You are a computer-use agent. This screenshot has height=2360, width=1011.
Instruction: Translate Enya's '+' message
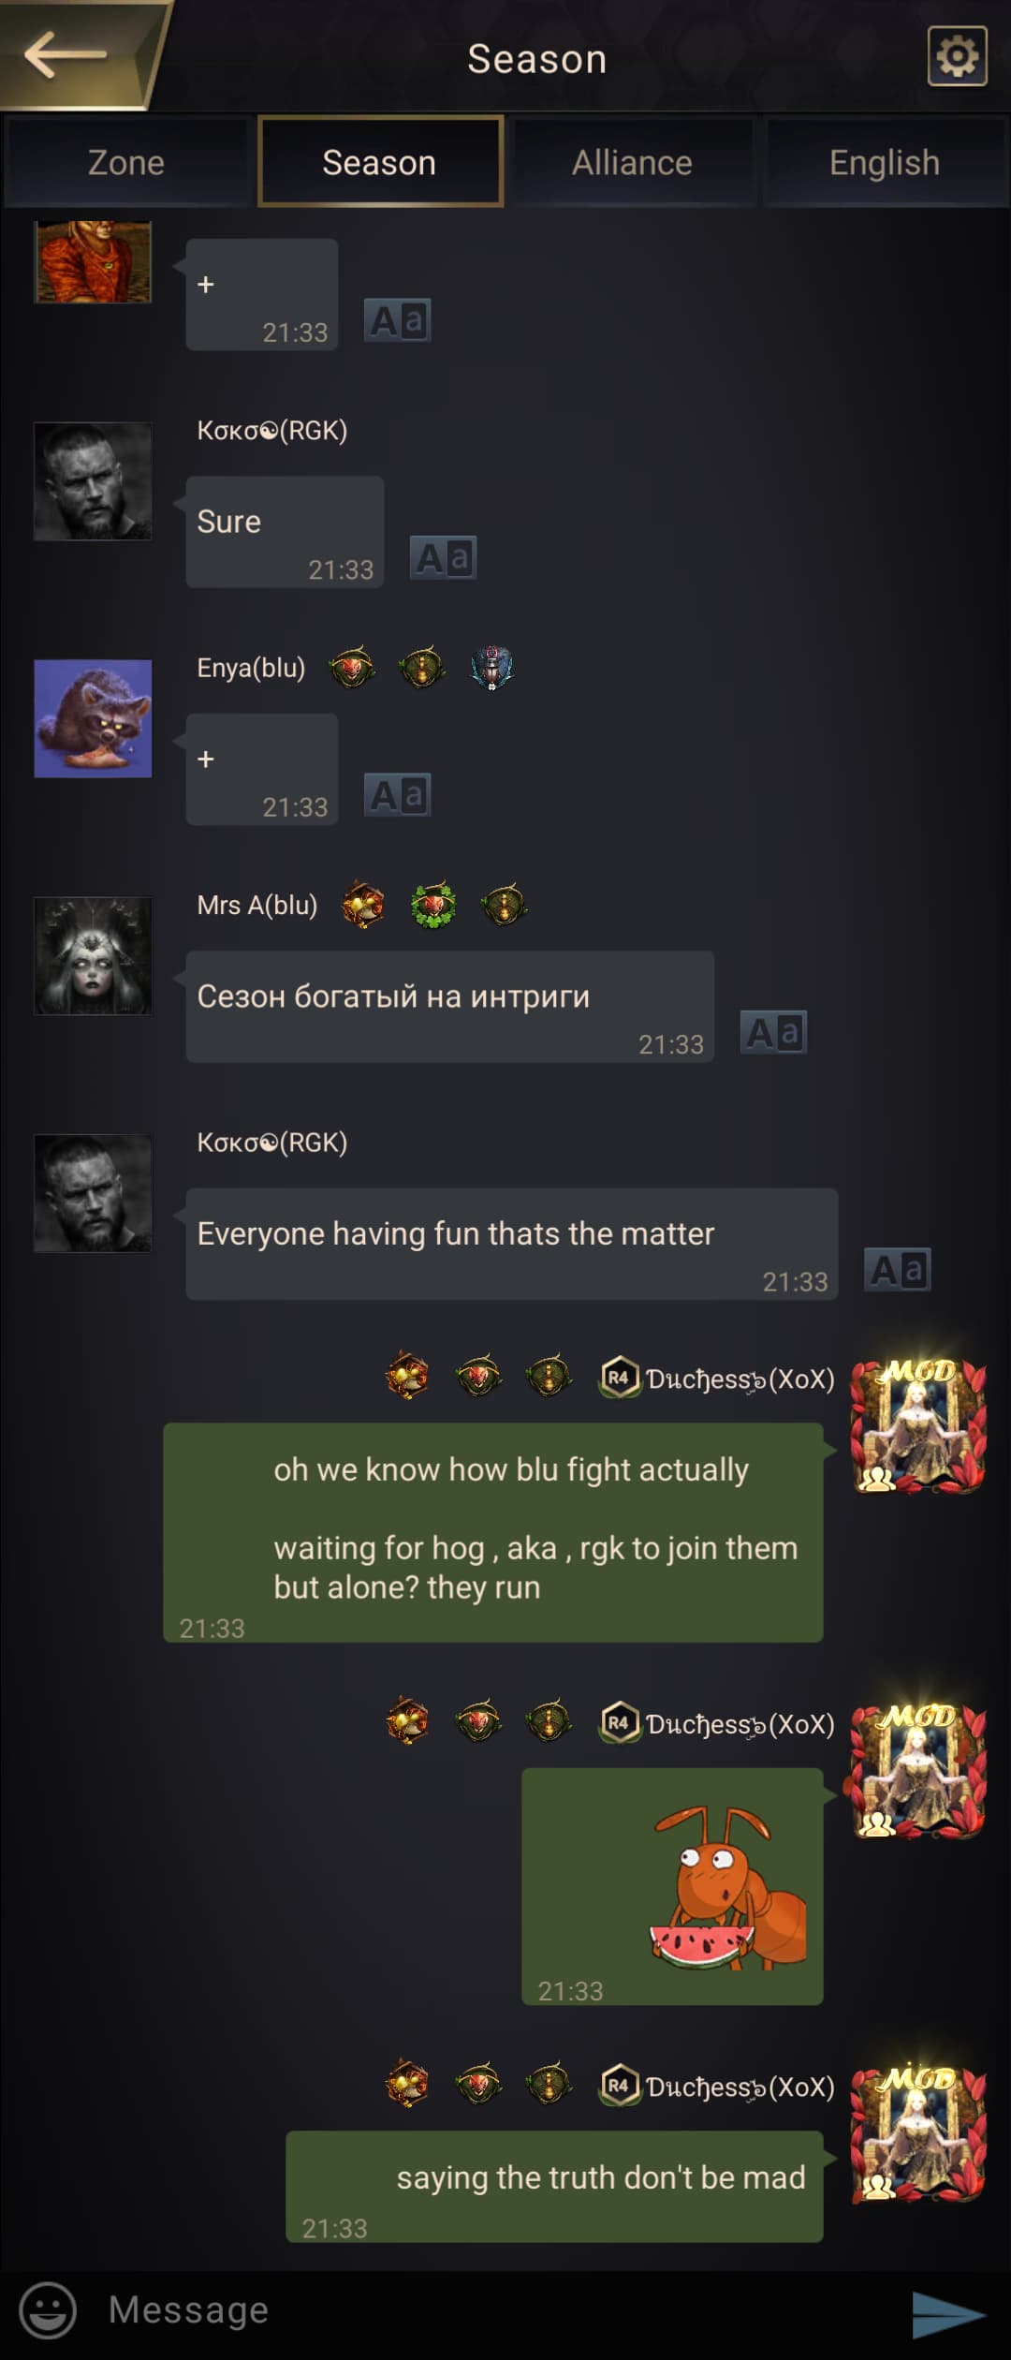coord(397,795)
